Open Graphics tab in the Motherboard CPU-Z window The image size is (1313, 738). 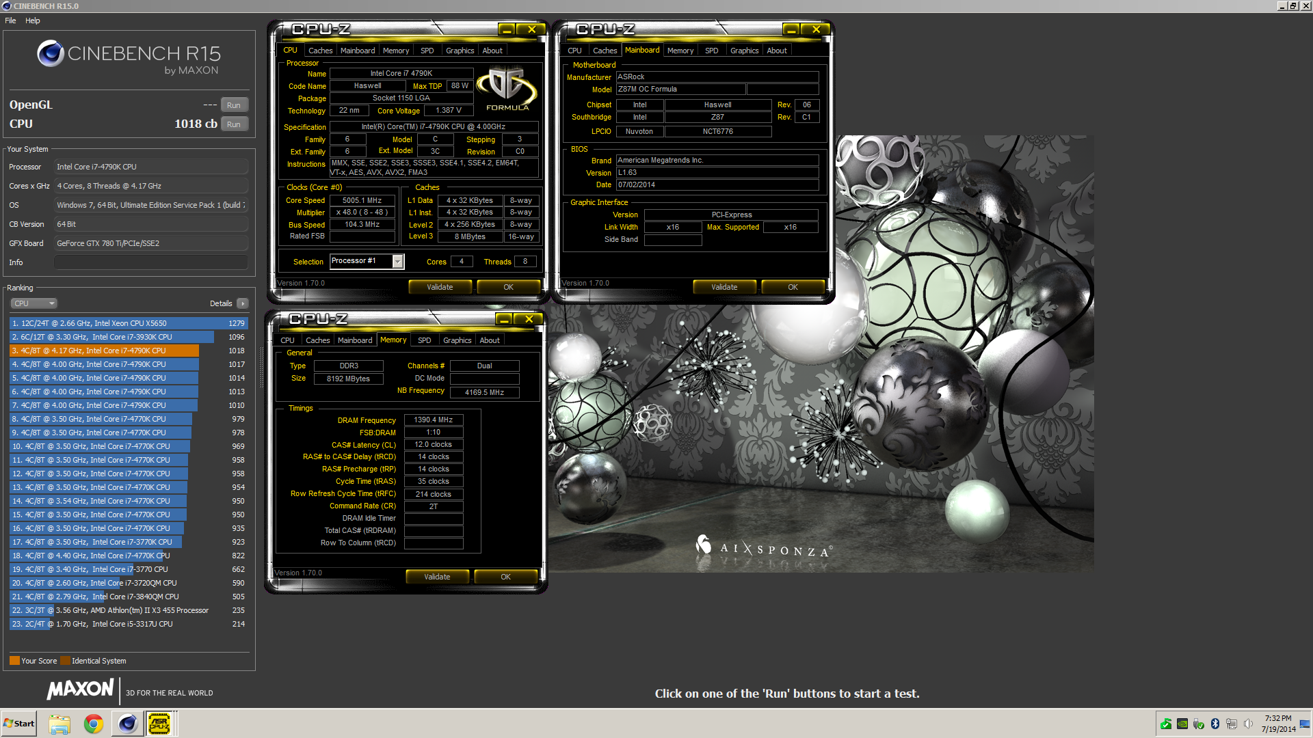tap(744, 51)
